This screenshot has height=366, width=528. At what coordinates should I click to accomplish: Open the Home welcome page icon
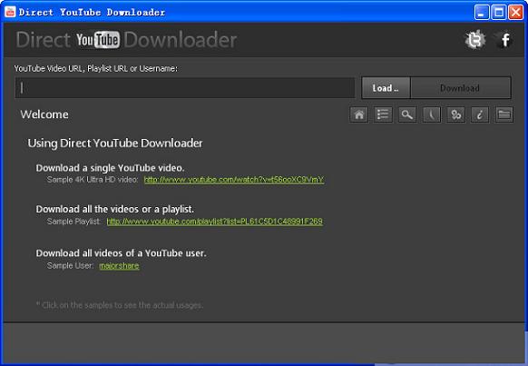358,114
